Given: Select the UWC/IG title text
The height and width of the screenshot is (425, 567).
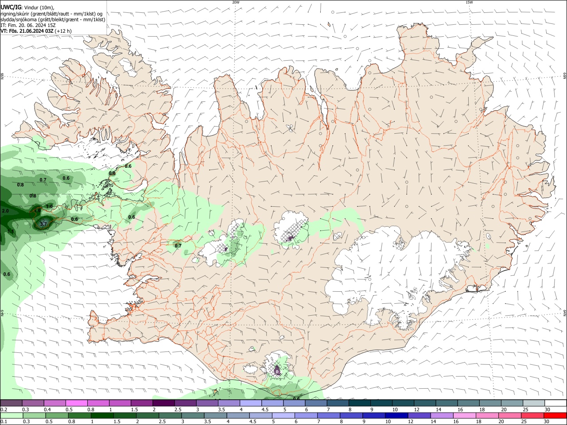Looking at the screenshot, I should click(10, 7).
